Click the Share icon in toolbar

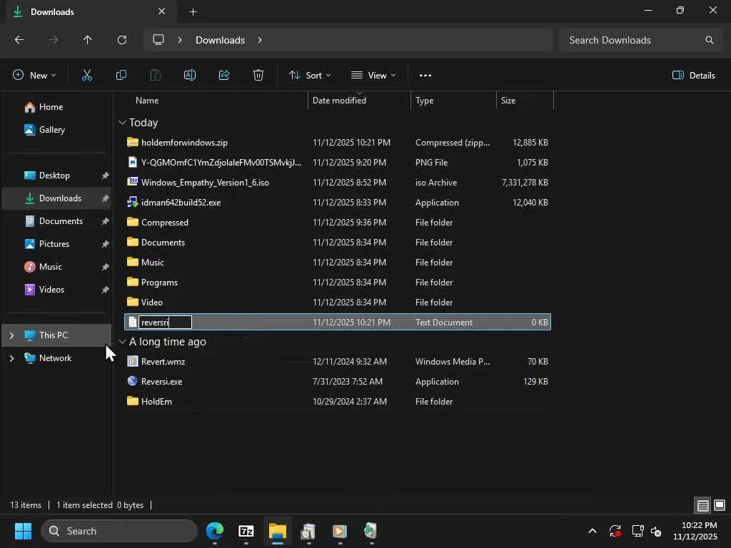coord(224,75)
